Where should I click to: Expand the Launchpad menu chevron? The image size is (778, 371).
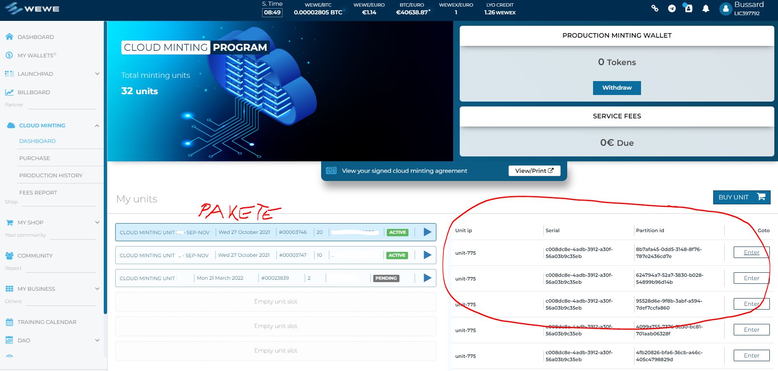[97, 74]
